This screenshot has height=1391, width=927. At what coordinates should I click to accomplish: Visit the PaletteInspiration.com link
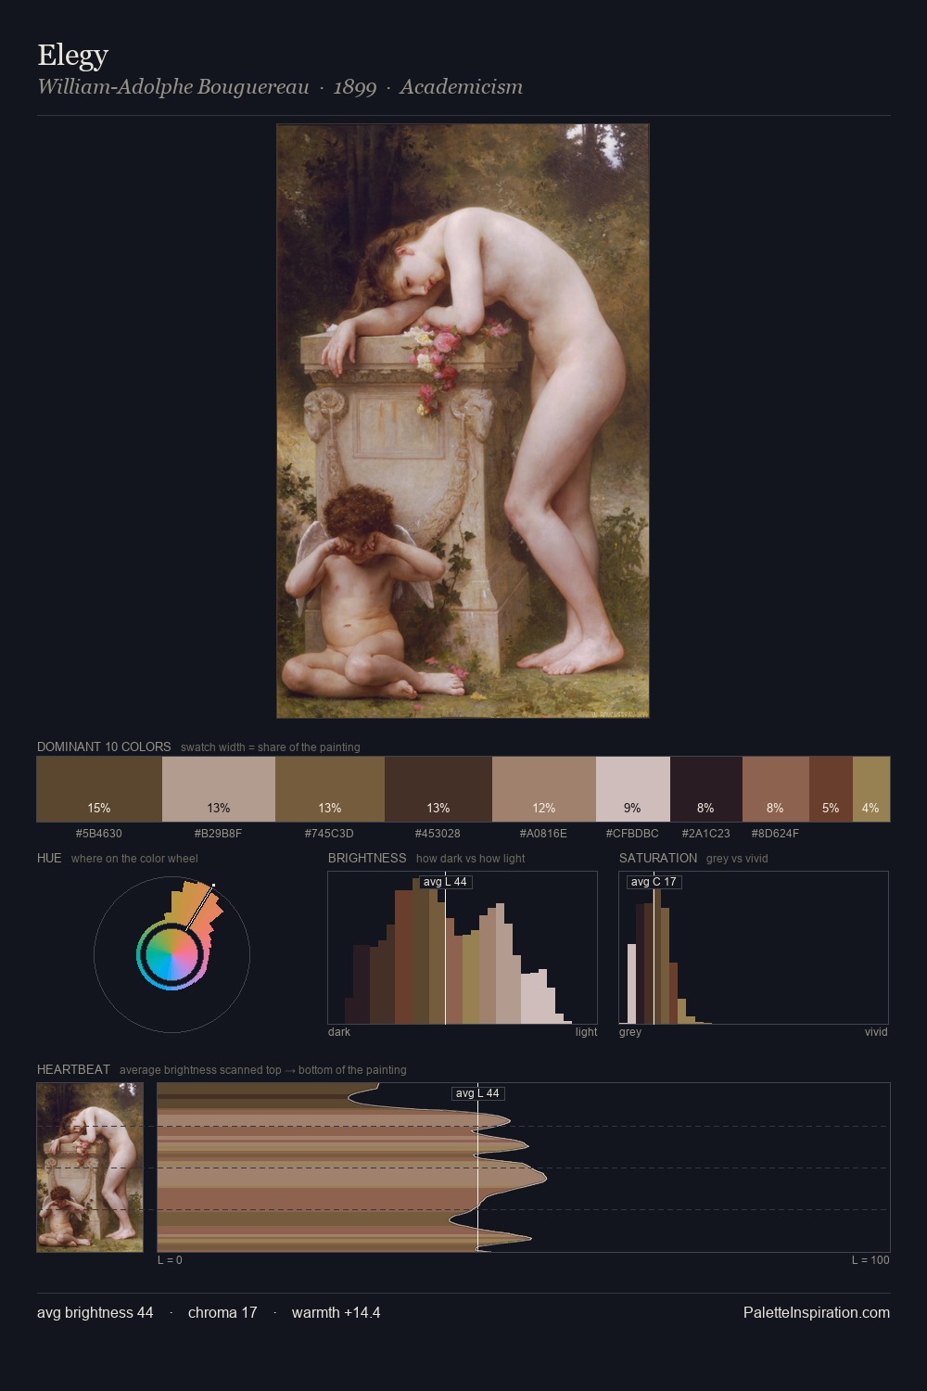coord(817,1312)
